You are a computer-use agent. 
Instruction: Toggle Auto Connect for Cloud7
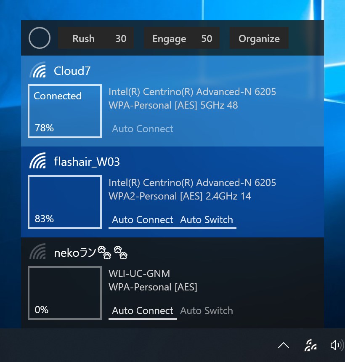(142, 128)
